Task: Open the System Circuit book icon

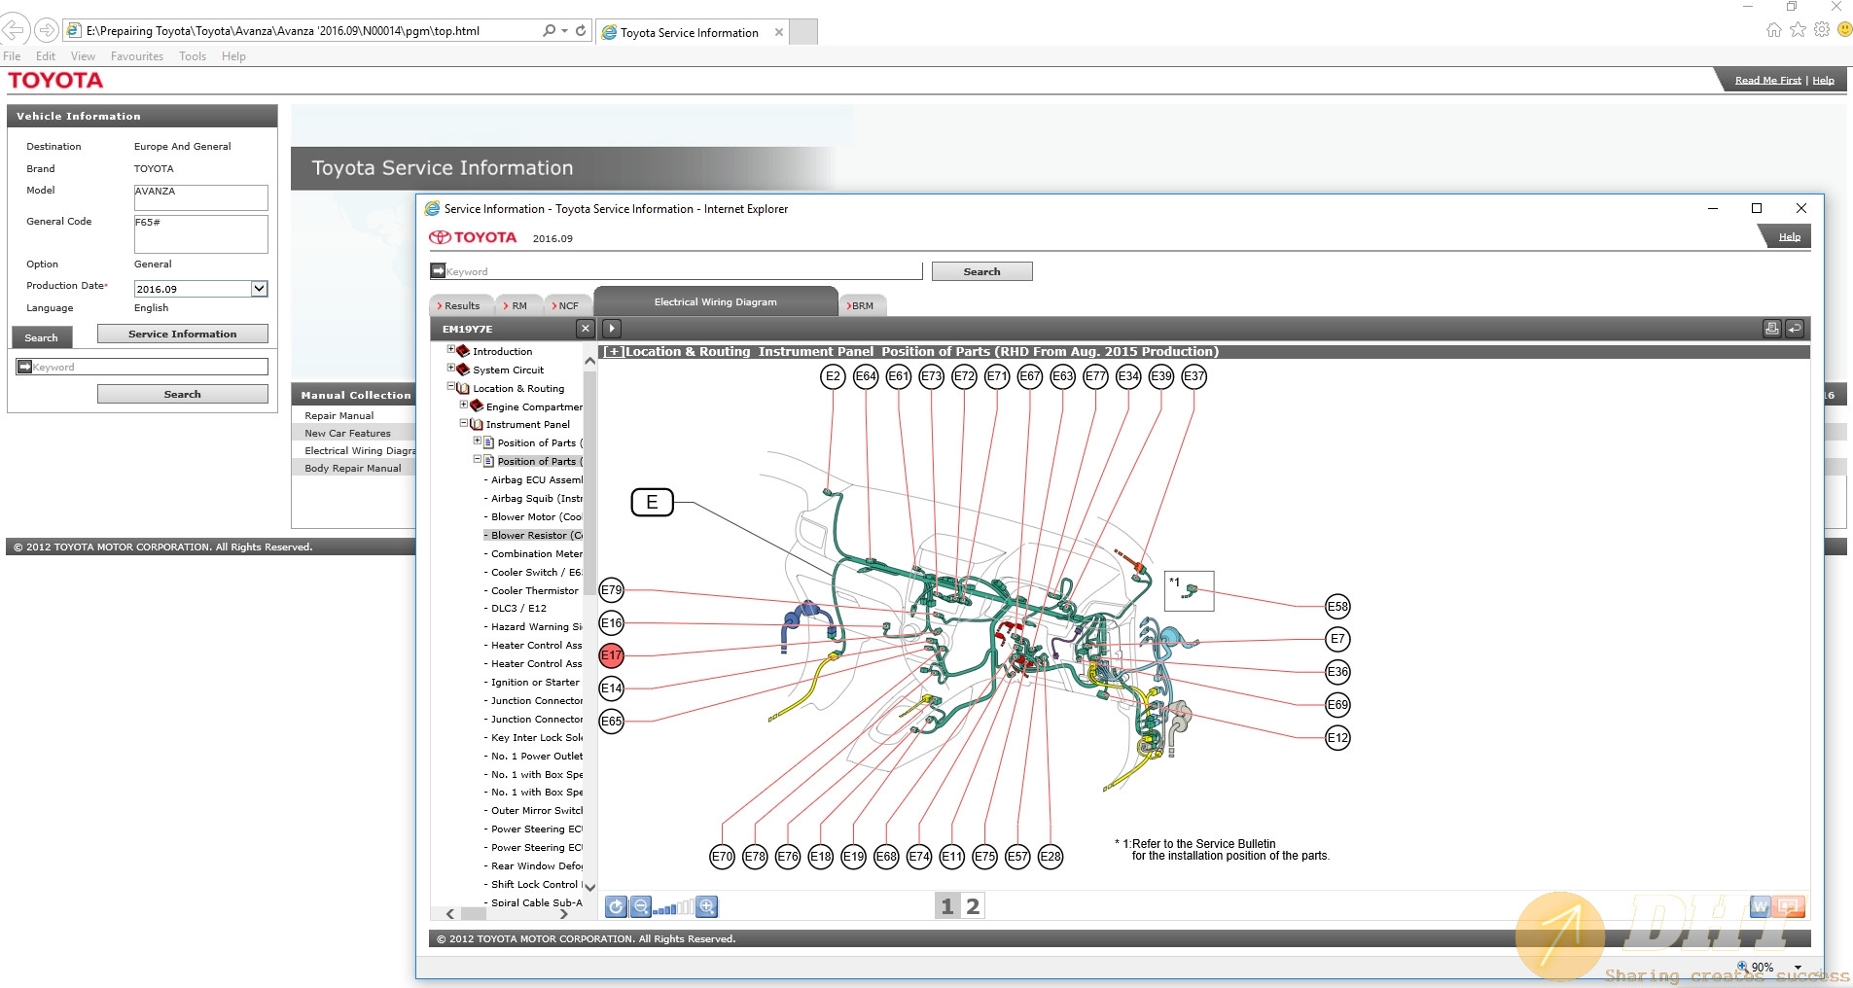Action: click(464, 370)
